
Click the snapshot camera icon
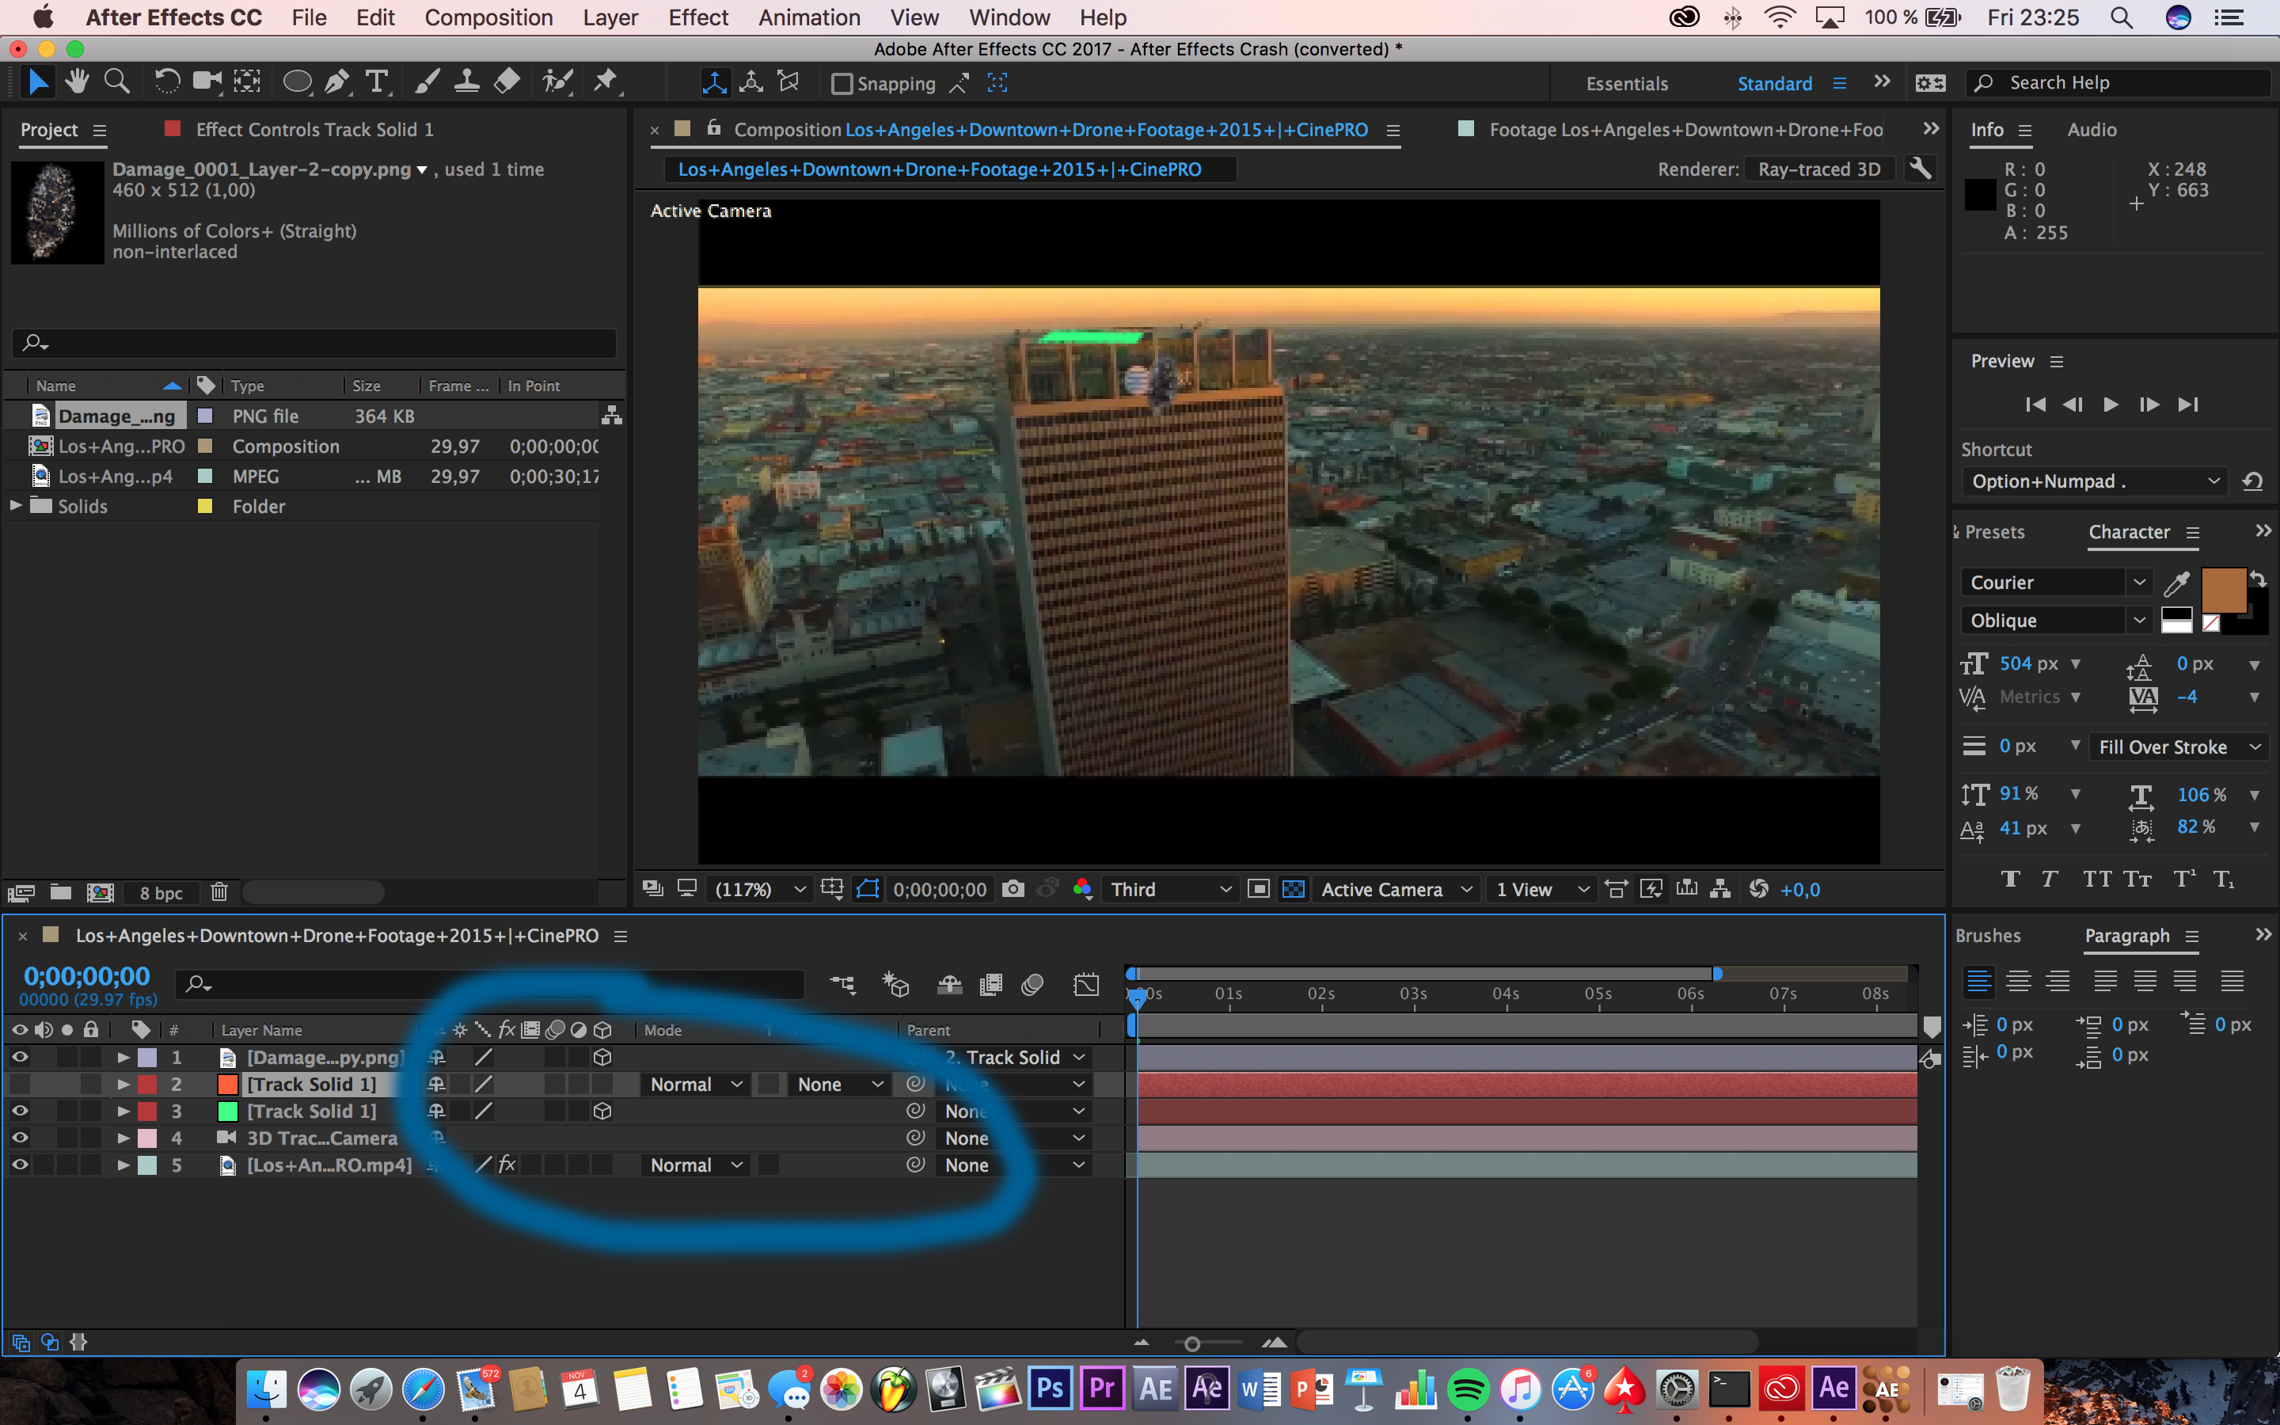tap(1013, 889)
